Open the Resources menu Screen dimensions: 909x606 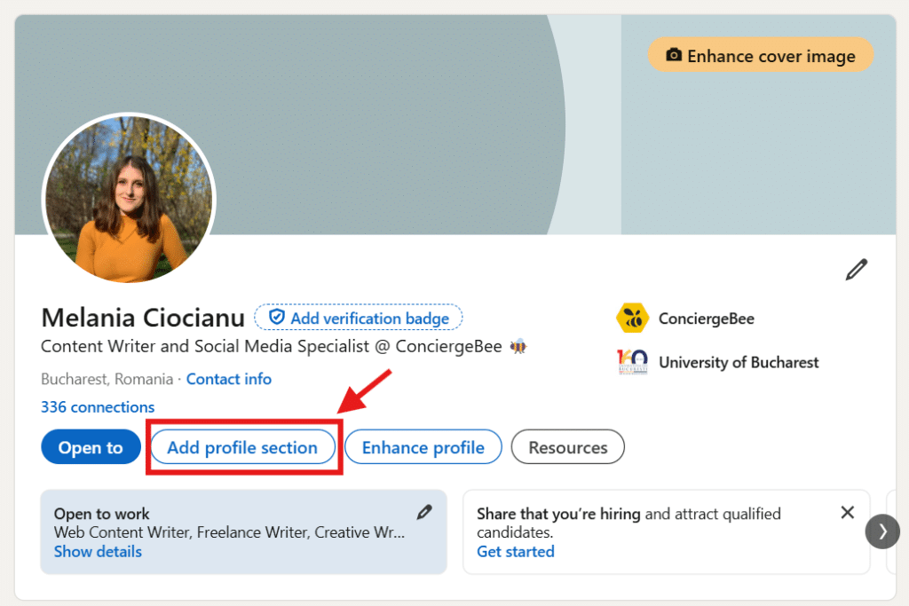click(x=567, y=447)
